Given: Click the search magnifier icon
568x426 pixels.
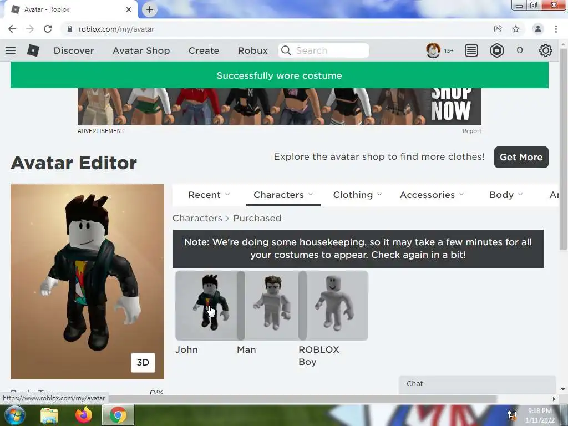Looking at the screenshot, I should (x=286, y=50).
